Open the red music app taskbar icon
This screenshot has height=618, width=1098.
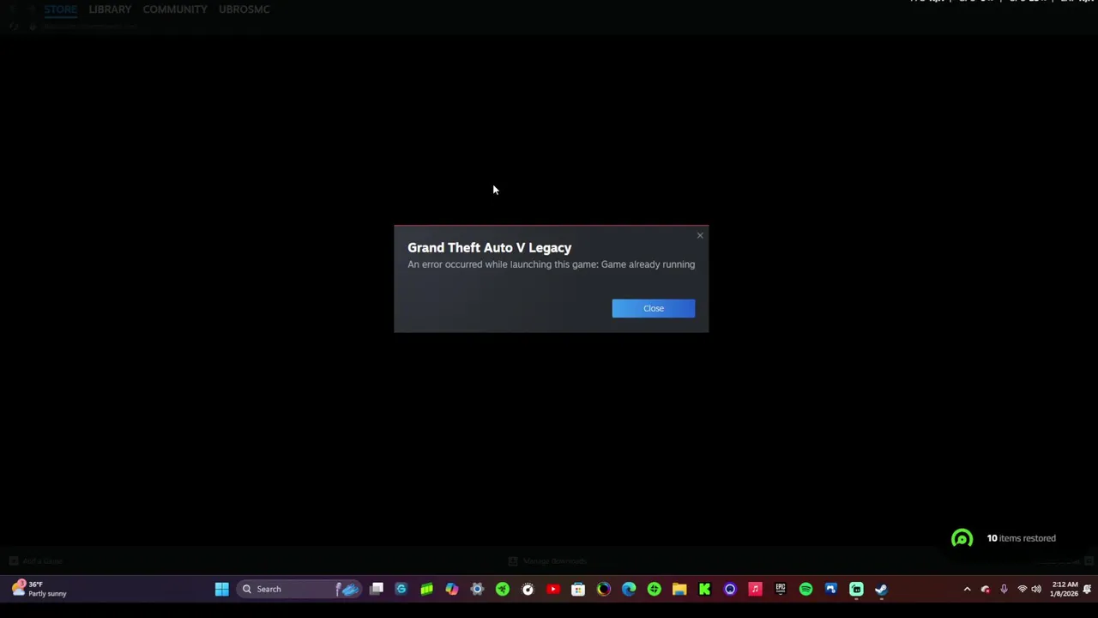(755, 589)
